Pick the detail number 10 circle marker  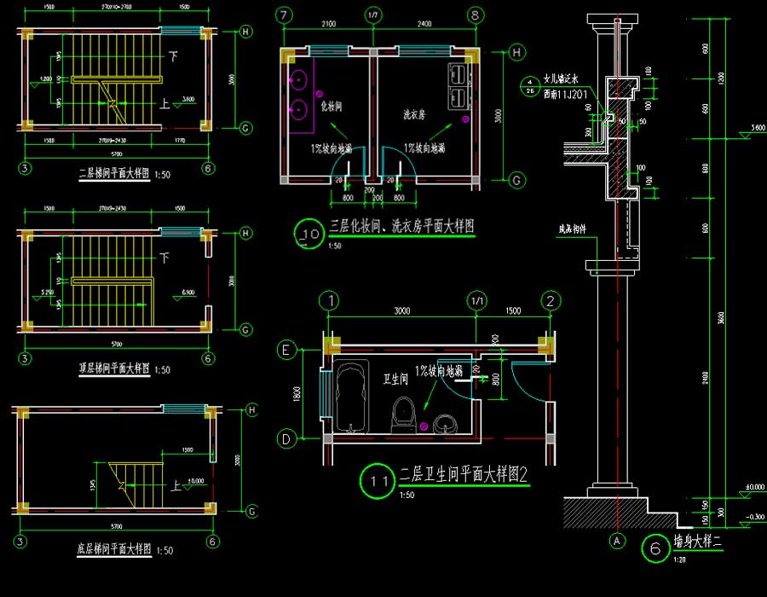[x=309, y=234]
